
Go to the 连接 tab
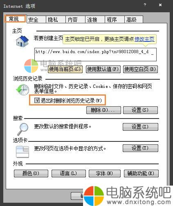click(x=95, y=20)
